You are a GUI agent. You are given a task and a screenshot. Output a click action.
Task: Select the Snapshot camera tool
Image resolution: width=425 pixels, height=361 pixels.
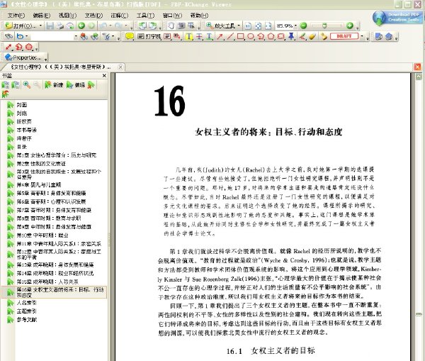click(x=181, y=26)
